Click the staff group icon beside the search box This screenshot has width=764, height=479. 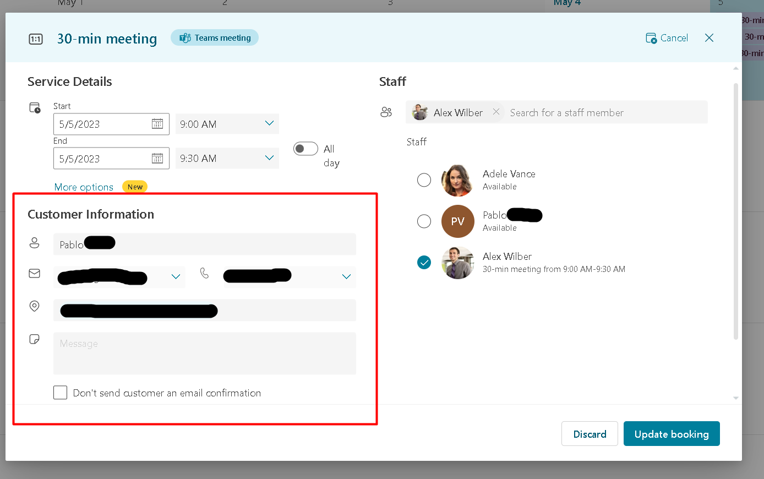tap(386, 112)
